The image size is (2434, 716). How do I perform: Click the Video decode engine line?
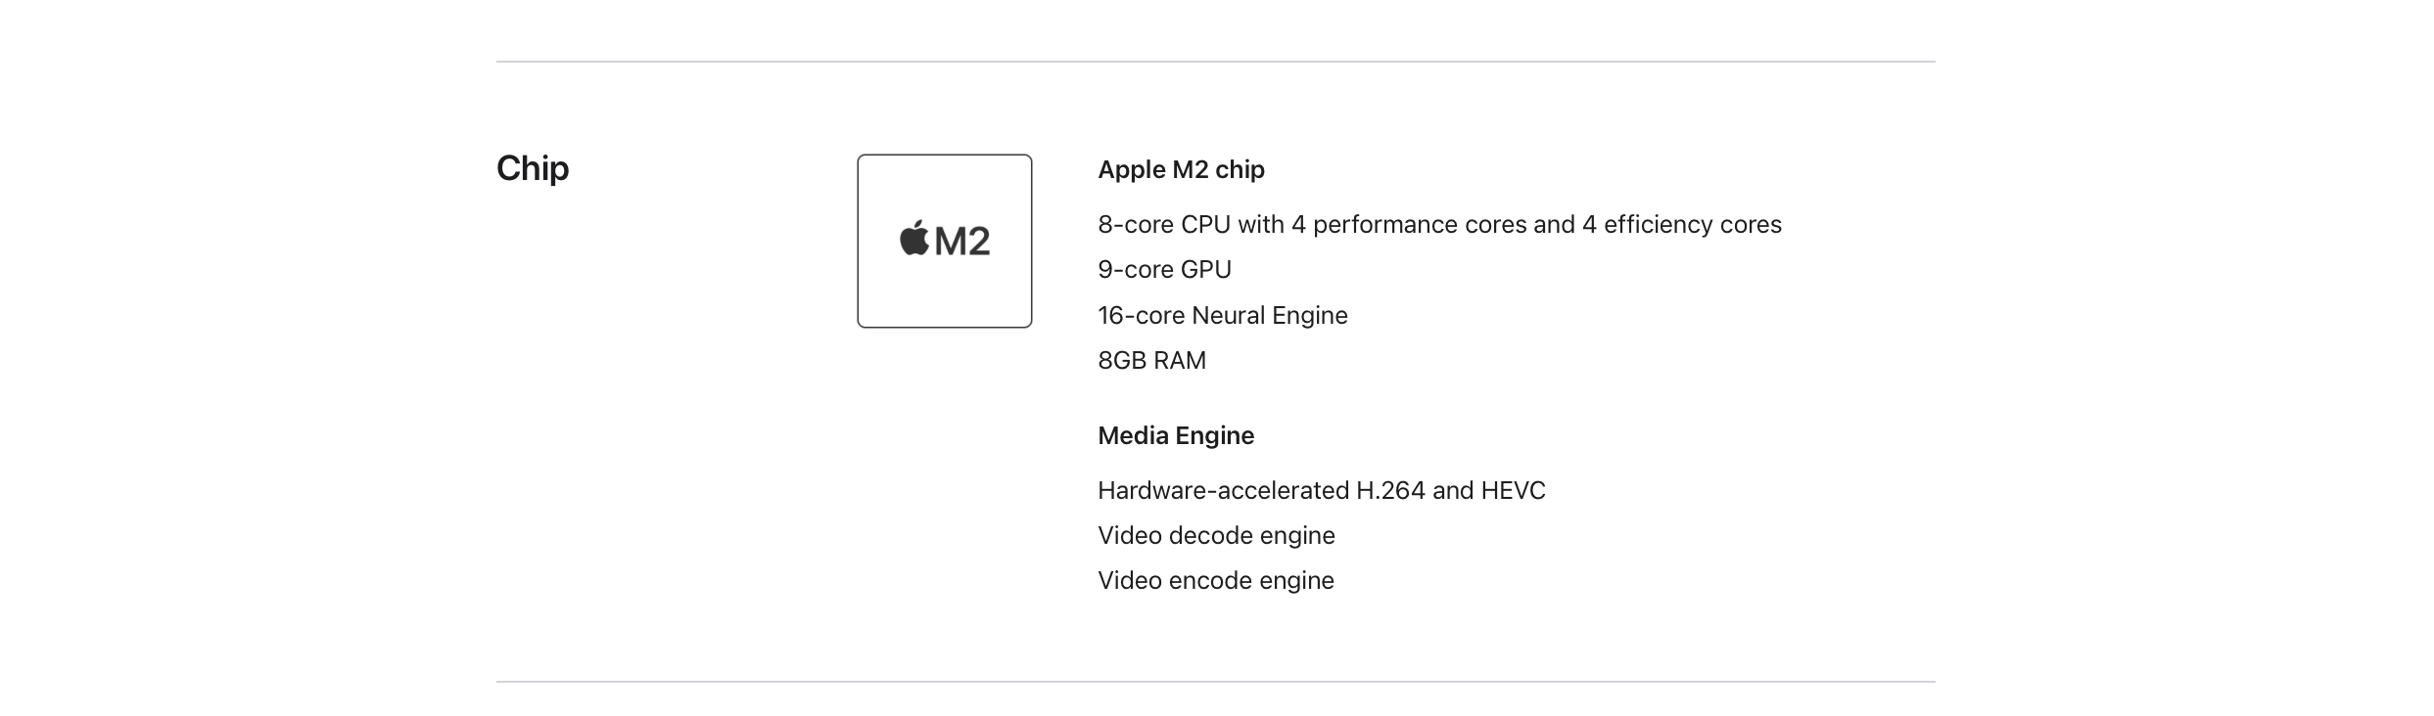[x=1216, y=536]
